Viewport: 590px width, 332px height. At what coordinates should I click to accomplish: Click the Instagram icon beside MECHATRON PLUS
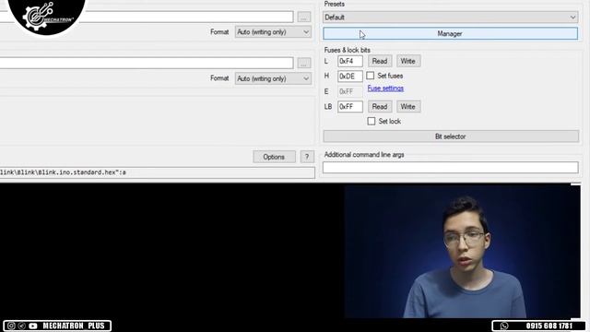coord(11,326)
